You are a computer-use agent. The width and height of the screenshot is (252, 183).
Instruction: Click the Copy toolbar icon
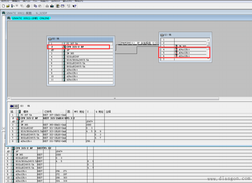35,6
